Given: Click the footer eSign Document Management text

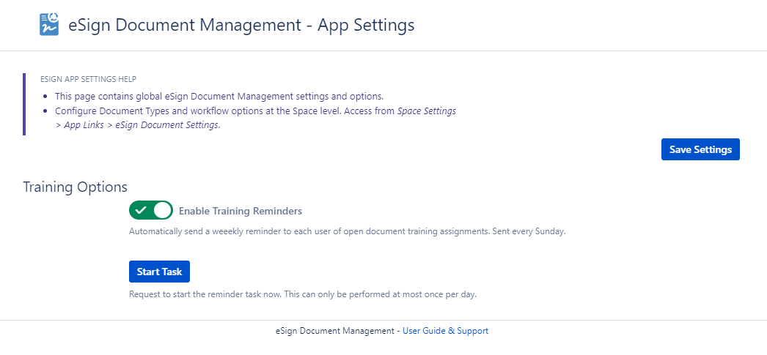Looking at the screenshot, I should pyautogui.click(x=334, y=331).
